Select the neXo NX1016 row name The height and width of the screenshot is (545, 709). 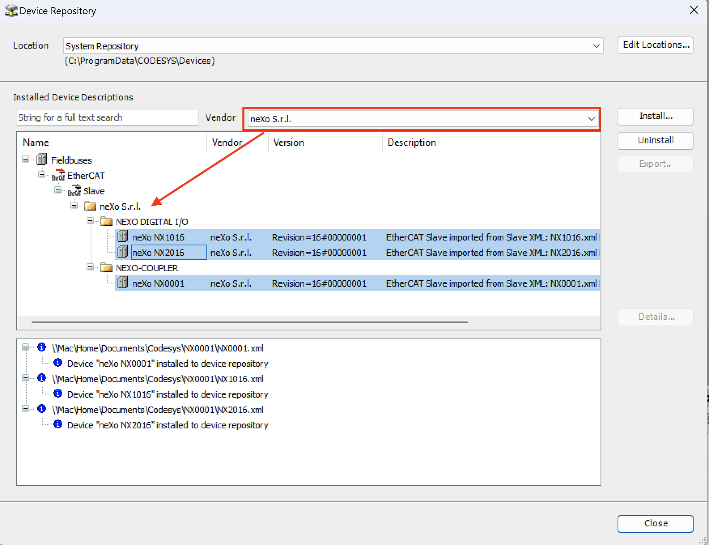tap(158, 237)
